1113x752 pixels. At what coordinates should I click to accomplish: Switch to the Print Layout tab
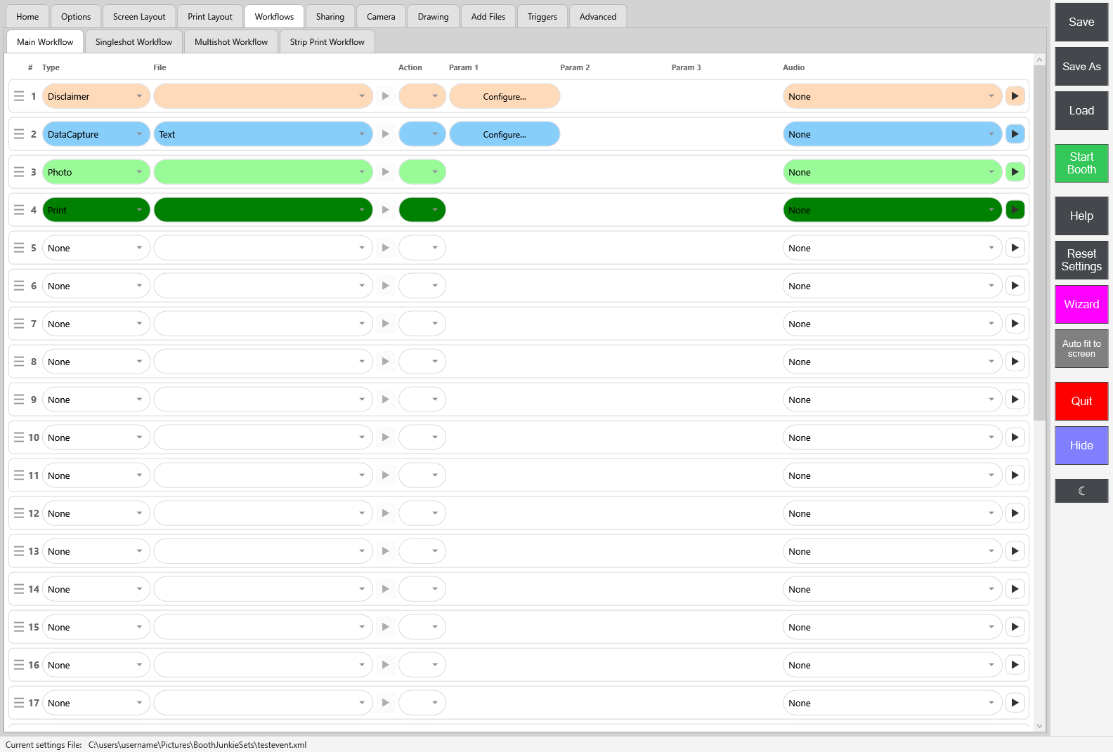pyautogui.click(x=210, y=17)
